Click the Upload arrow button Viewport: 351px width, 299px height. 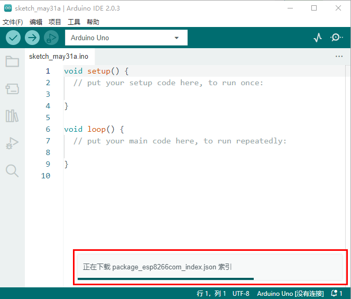32,38
